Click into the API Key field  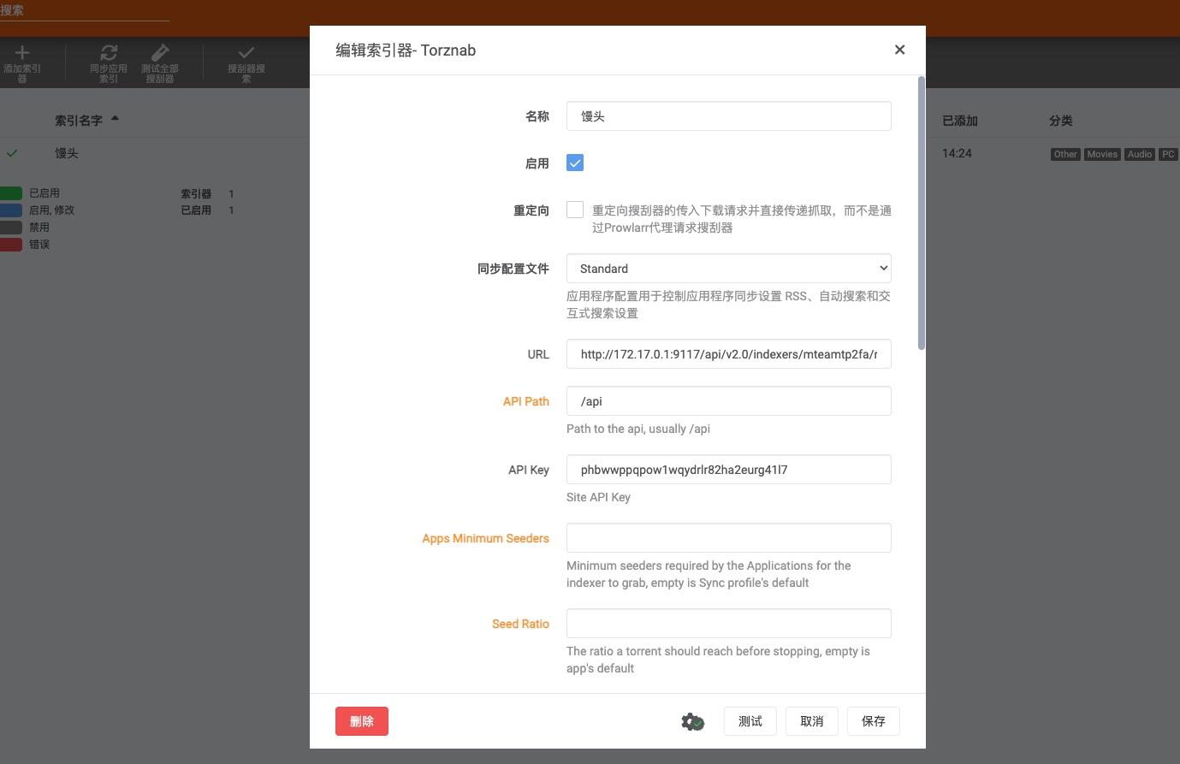[729, 469]
